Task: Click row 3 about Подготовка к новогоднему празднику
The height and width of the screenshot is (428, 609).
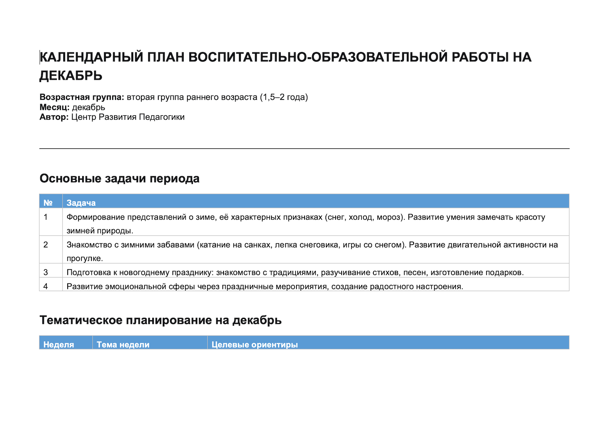Action: 304,270
